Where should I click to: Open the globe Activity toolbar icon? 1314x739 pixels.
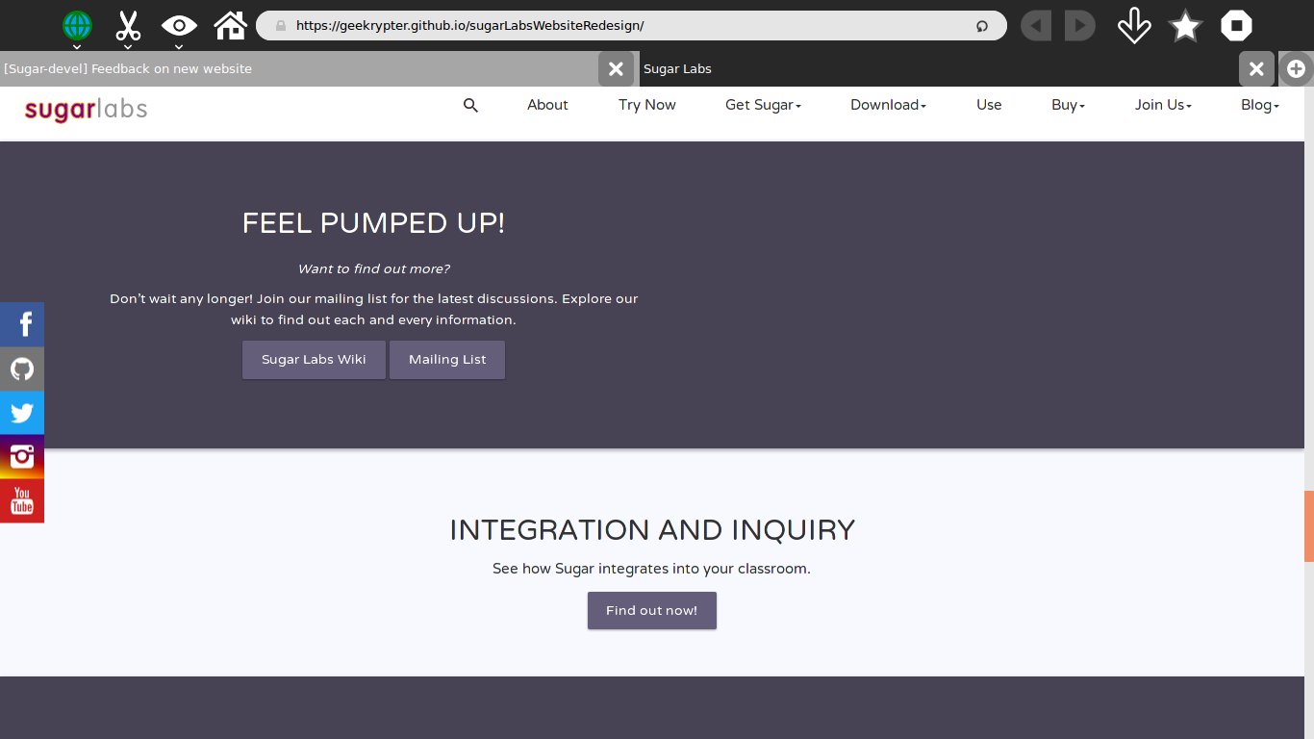pyautogui.click(x=77, y=26)
